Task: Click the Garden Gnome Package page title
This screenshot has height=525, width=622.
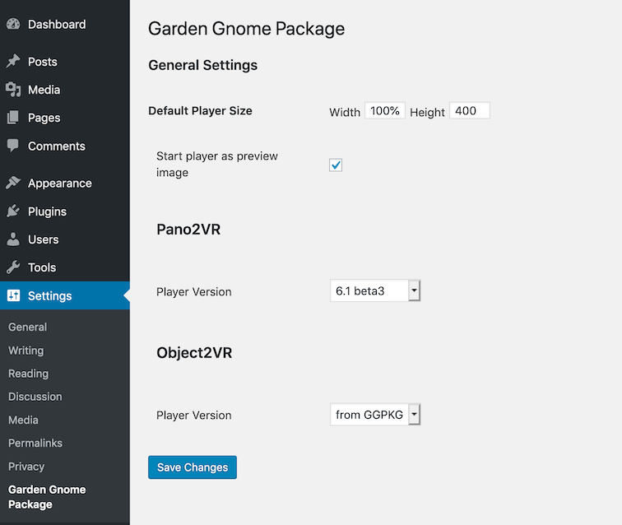Action: pyautogui.click(x=246, y=29)
